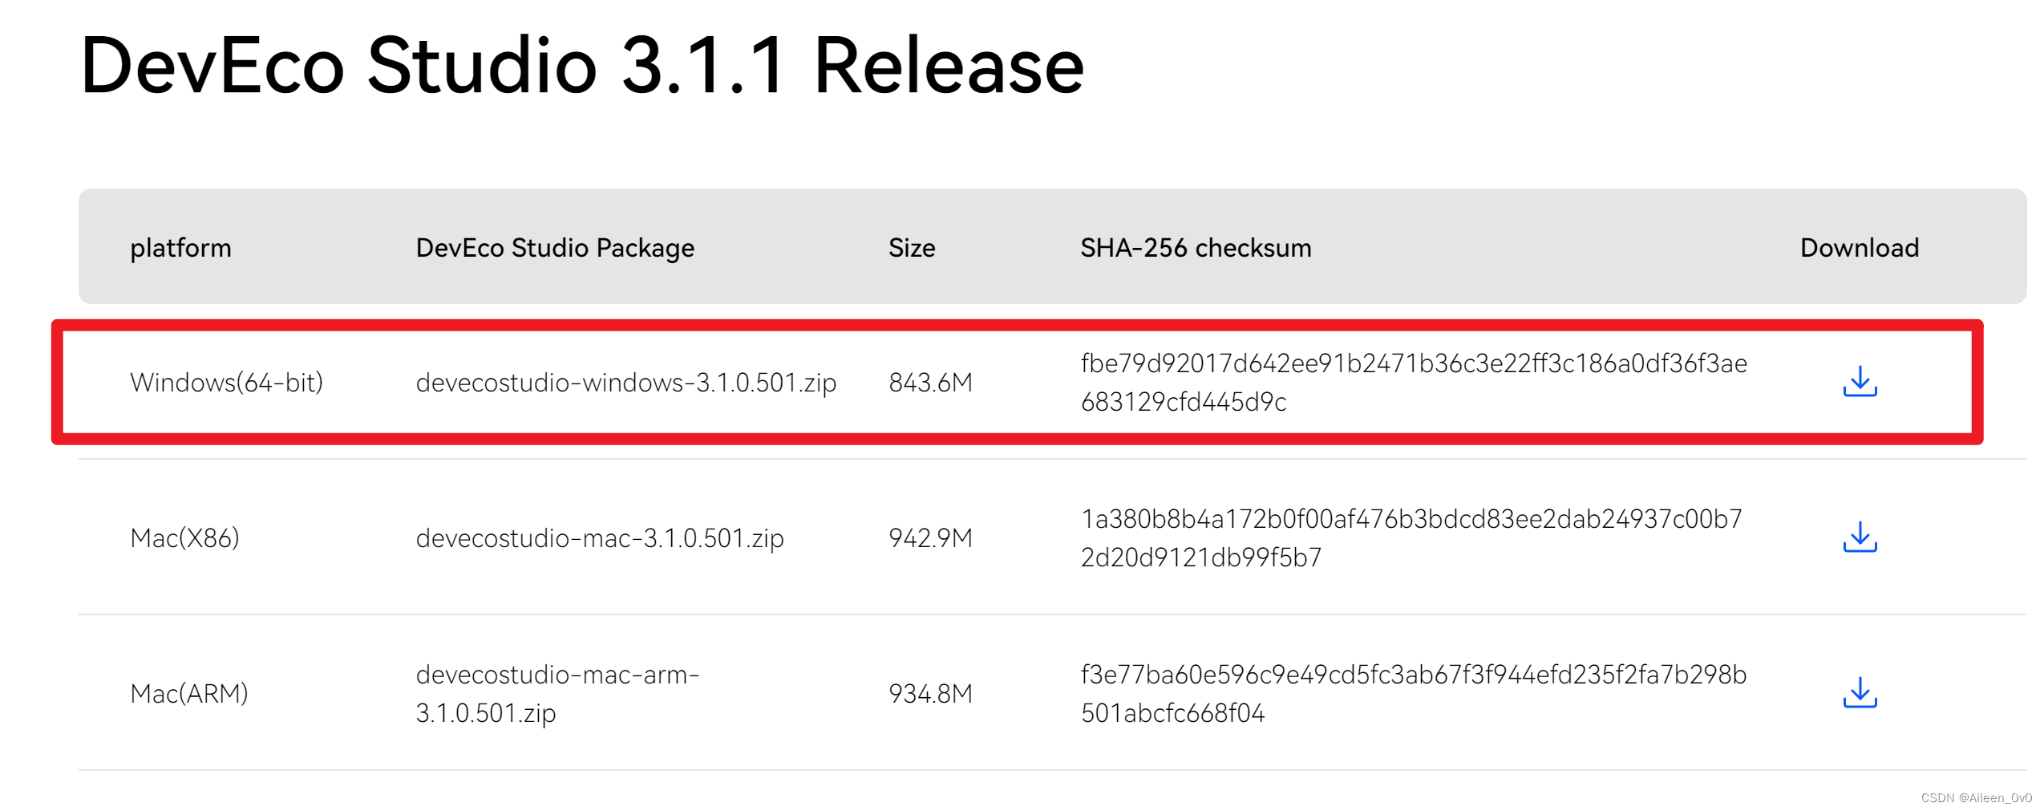Download the Mac ARM package
The height and width of the screenshot is (811, 2044).
(1859, 693)
